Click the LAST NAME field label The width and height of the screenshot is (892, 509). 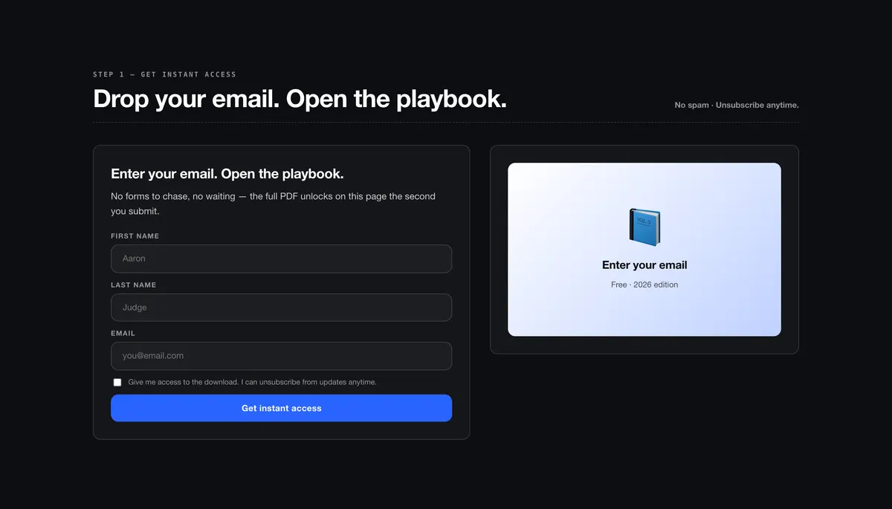click(x=134, y=285)
